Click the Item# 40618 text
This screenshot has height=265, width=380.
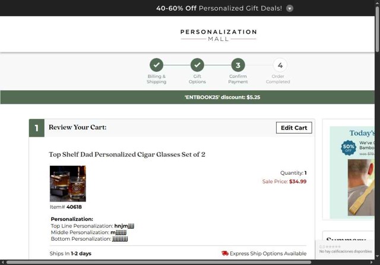(66, 207)
